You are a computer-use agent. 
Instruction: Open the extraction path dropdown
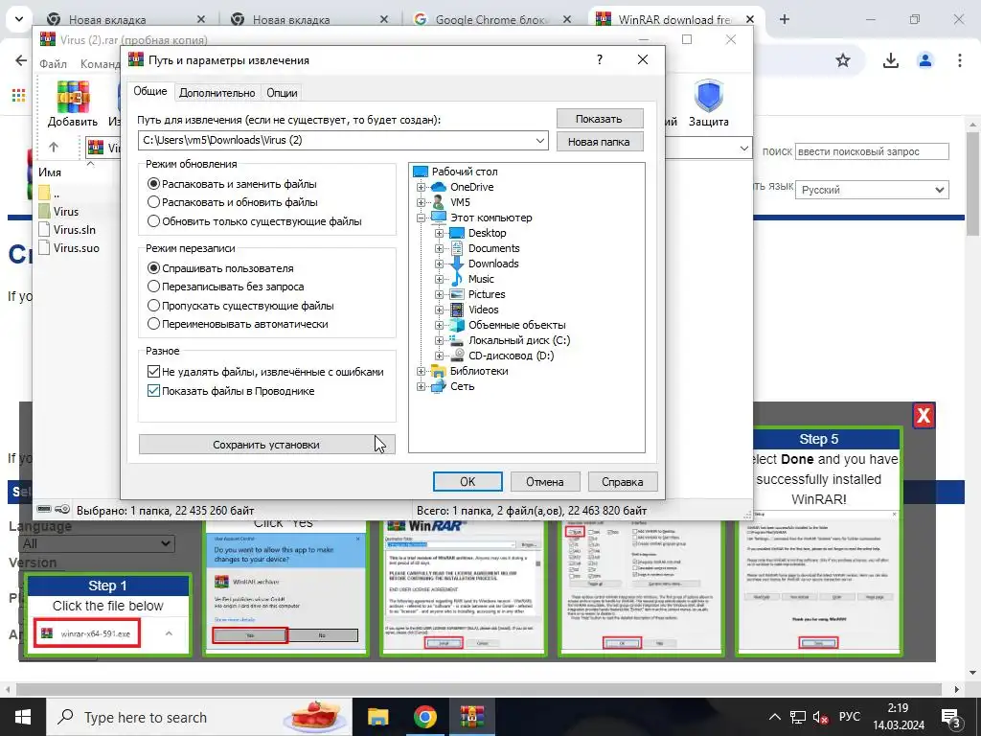[x=540, y=140]
